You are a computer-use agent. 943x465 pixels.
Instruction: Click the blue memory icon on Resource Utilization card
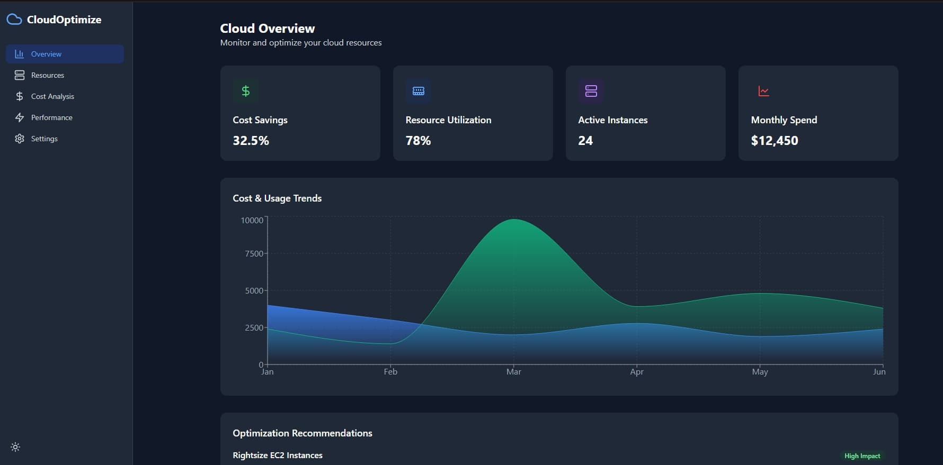pyautogui.click(x=419, y=91)
